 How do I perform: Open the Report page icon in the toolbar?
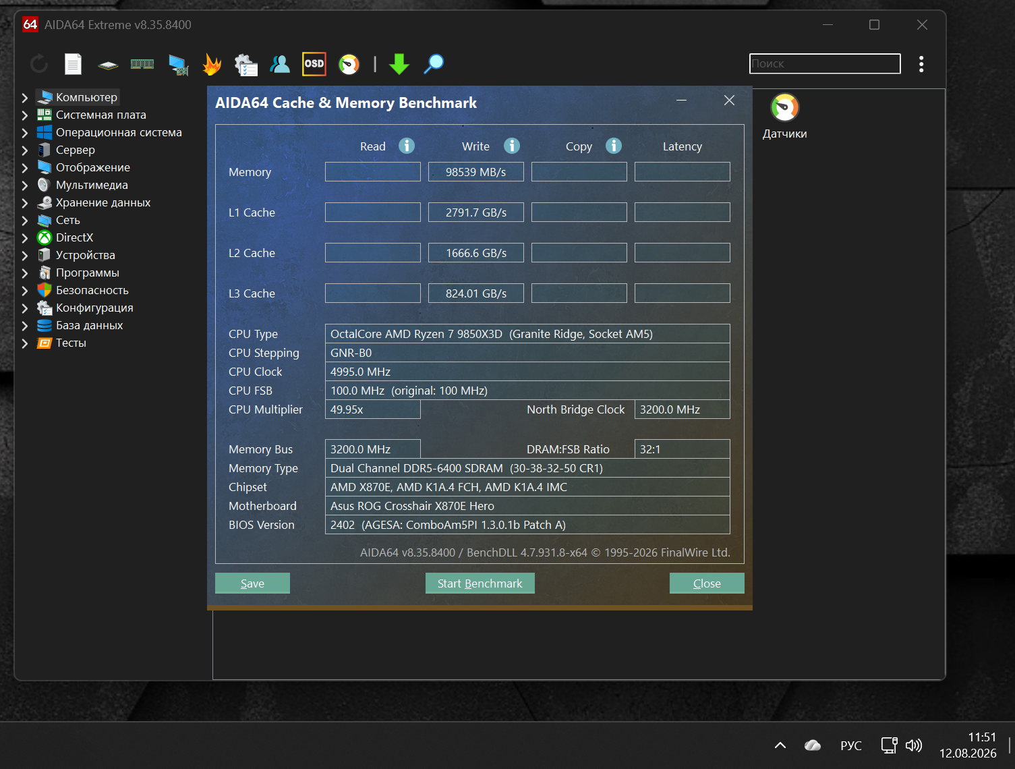tap(73, 64)
